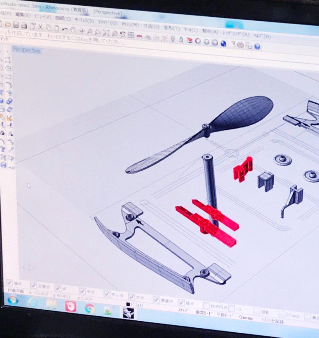Image resolution: width=319 pixels, height=338 pixels.
Task: Open the デフォルト layer selector in status bar
Action: coord(136,305)
